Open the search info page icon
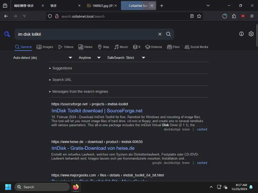Image resolution: width=258 pixels, height=193 pixels. click(x=241, y=34)
